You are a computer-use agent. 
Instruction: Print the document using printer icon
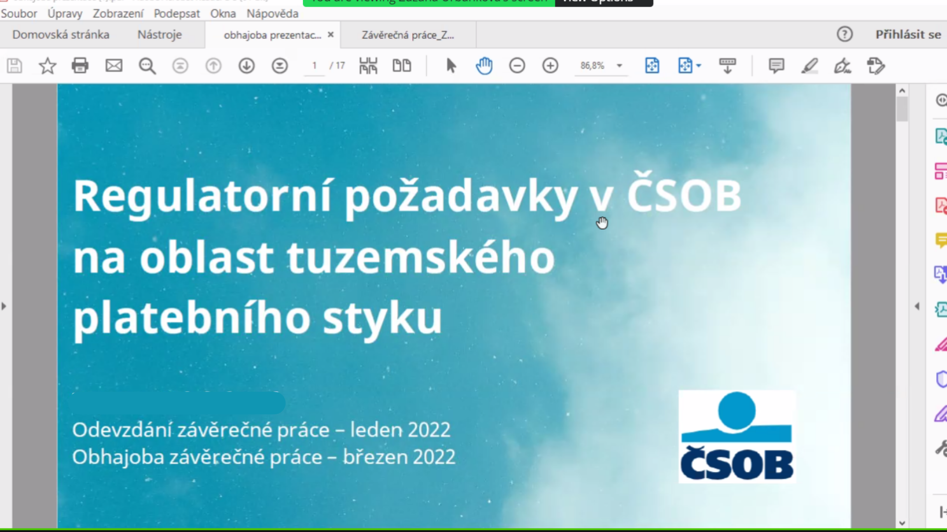click(80, 66)
